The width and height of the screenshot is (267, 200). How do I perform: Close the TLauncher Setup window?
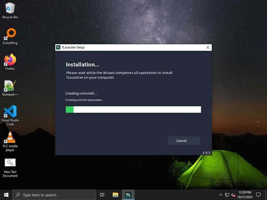(208, 47)
